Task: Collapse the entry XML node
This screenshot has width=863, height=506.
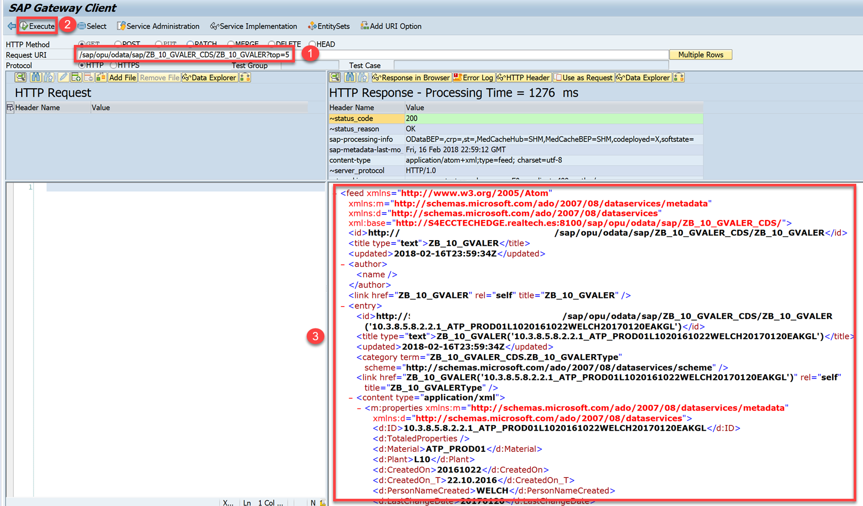Action: [x=342, y=306]
